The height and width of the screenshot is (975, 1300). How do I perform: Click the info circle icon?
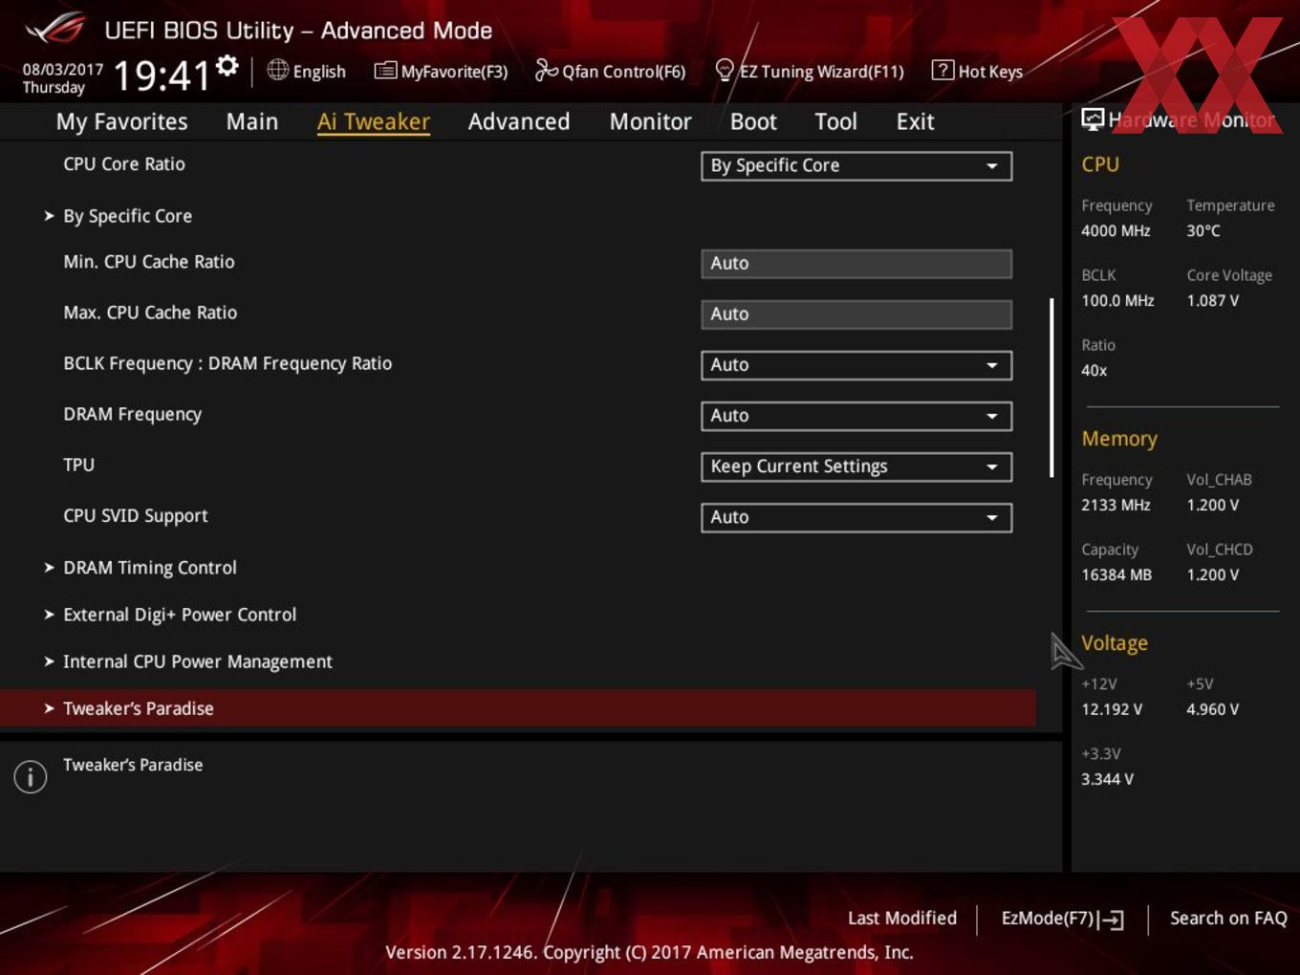[x=31, y=776]
